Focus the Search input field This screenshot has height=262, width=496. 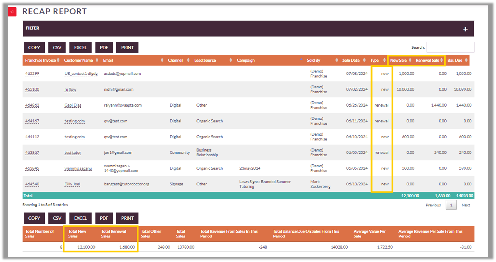(450, 47)
